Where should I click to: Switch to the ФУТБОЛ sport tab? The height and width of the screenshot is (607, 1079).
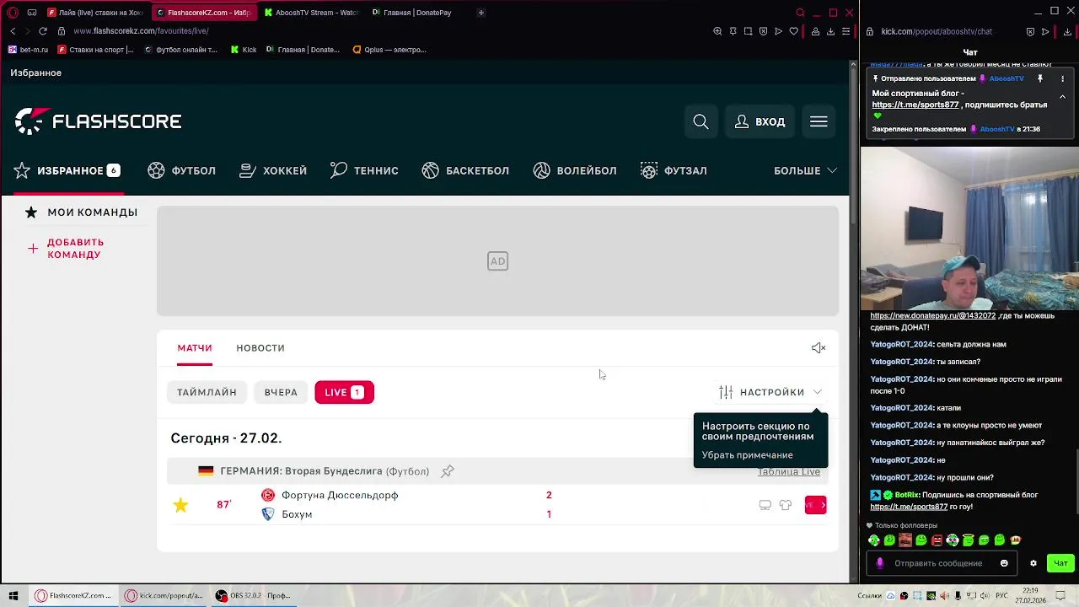pos(182,170)
